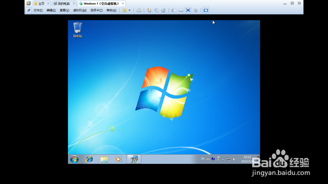Click the keyboard icon on language bar
This screenshot has width=328, height=184.
pyautogui.click(x=208, y=159)
